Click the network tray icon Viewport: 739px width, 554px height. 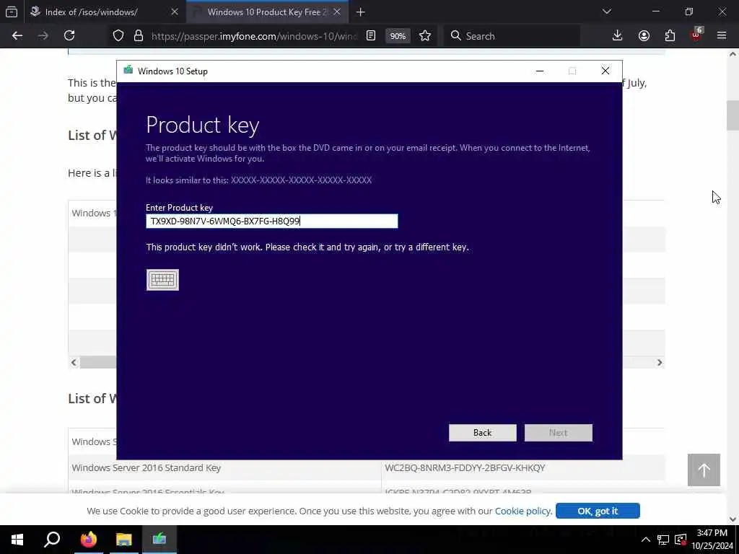[x=663, y=540]
